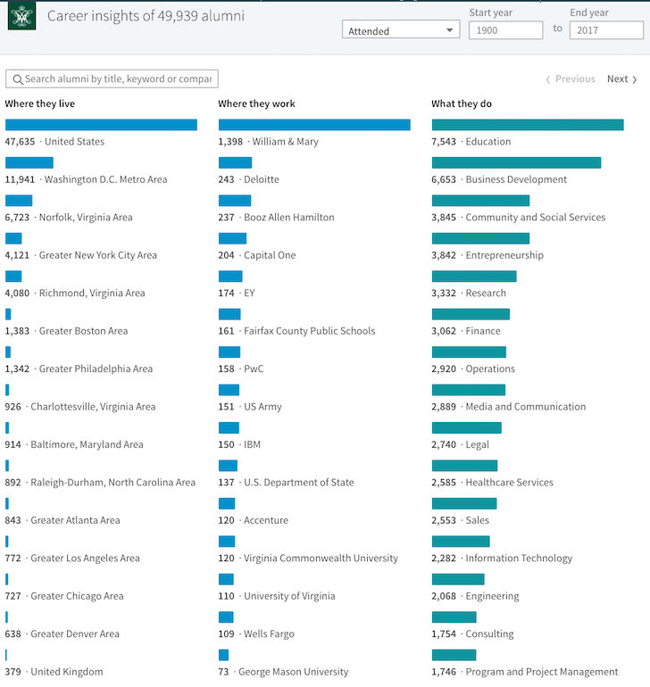Click the End year field showing 2017
The height and width of the screenshot is (687, 650).
[606, 30]
